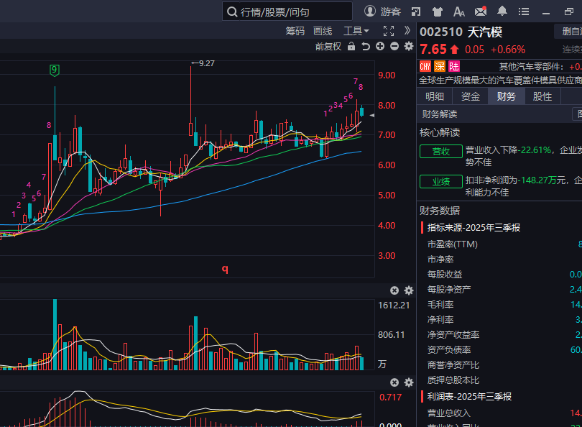Screen dimensions: 582x427
Task: Click the 市盈率(TTM) row
Action: click(x=499, y=244)
